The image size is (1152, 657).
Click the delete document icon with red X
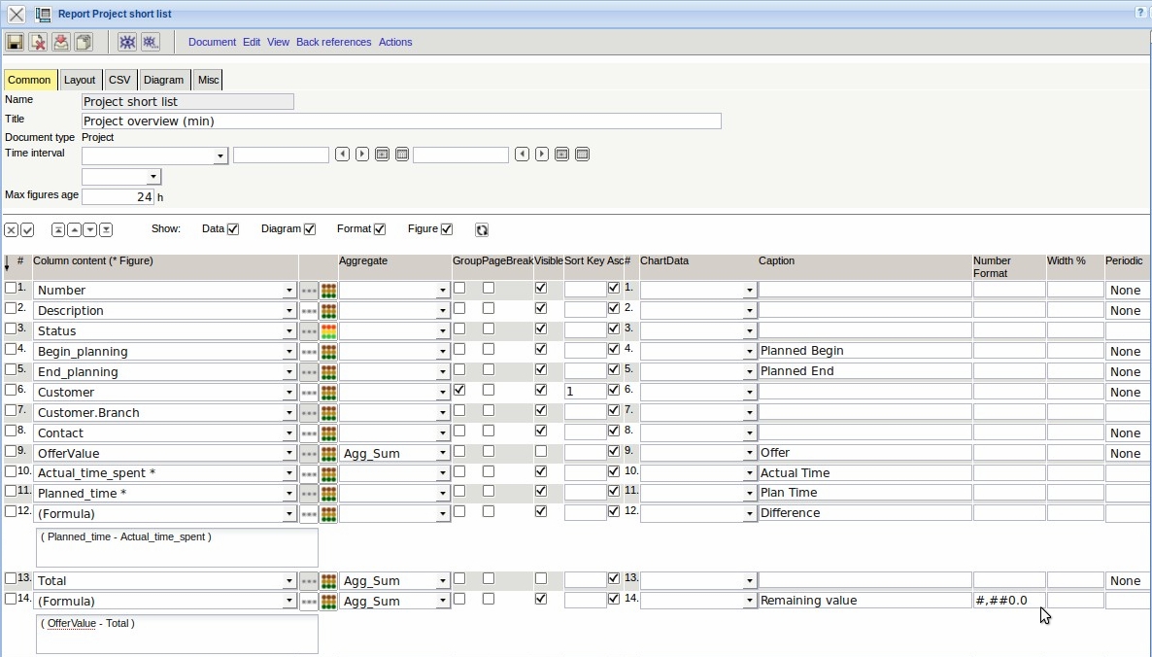click(x=38, y=42)
